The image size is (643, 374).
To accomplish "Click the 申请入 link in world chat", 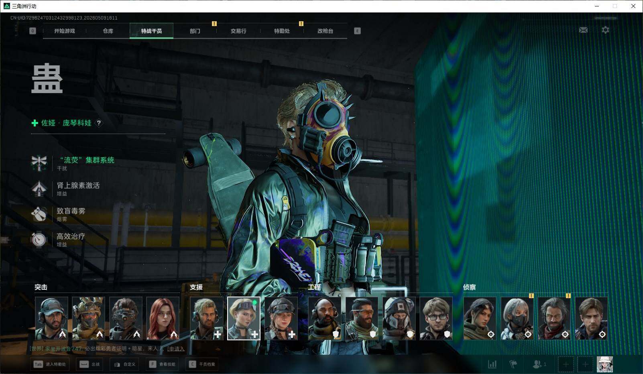I will [176, 349].
